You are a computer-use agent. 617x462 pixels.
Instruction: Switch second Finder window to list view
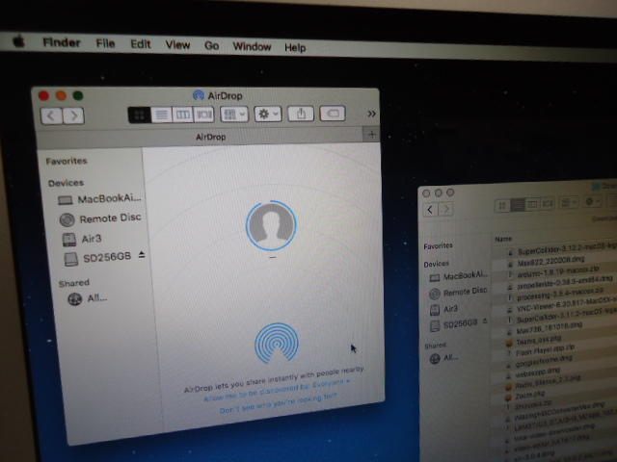coord(518,204)
